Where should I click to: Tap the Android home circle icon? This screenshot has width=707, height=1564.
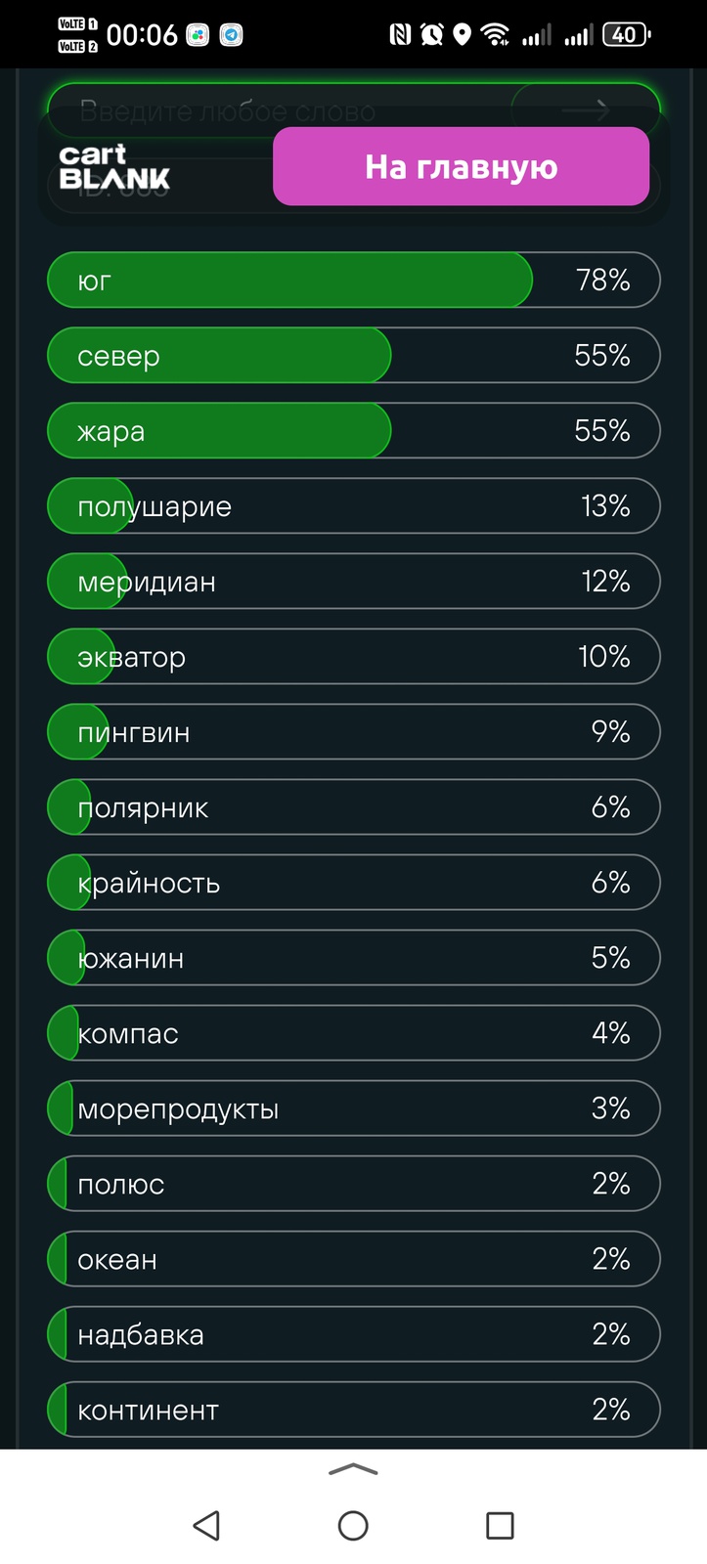pos(353,1525)
